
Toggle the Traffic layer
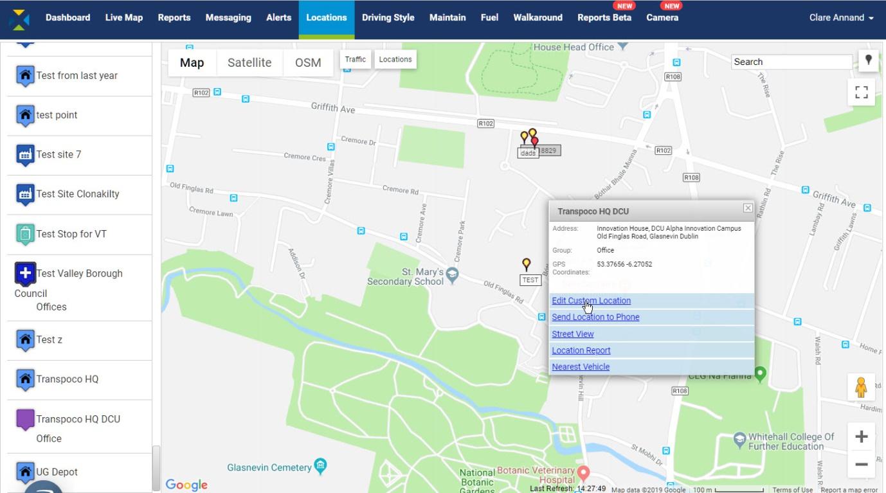[355, 59]
